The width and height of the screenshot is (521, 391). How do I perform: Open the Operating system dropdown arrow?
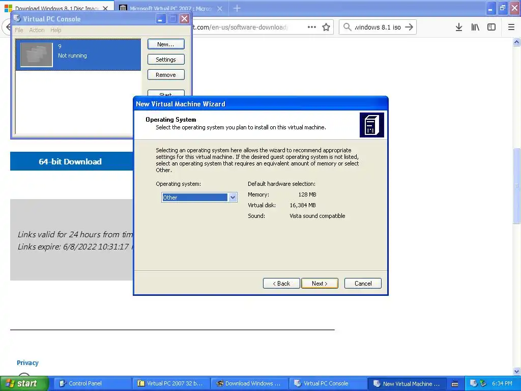click(233, 198)
